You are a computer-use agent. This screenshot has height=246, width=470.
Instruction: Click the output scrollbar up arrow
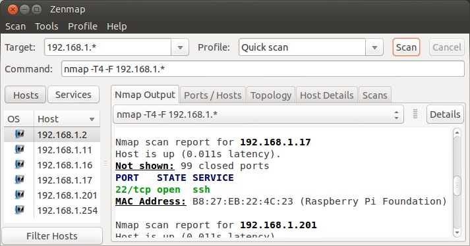(457, 132)
